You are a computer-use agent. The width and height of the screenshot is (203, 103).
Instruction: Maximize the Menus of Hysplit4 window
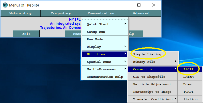tap(139, 5)
